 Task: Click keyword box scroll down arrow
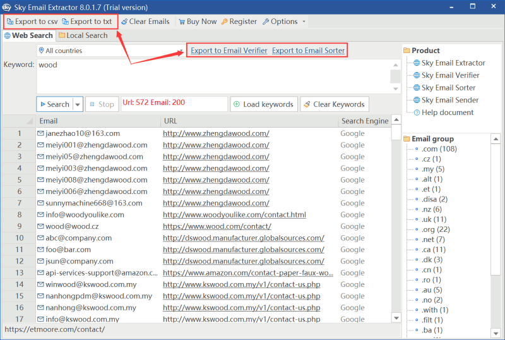tap(396, 88)
